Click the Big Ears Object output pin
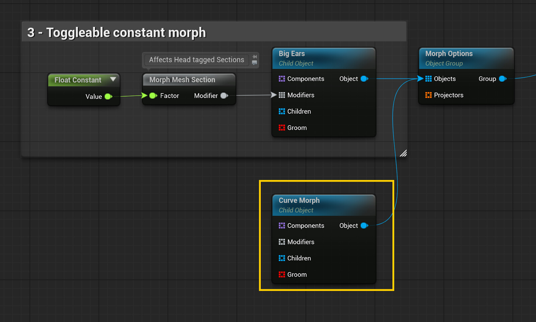This screenshot has height=322, width=536. [364, 79]
